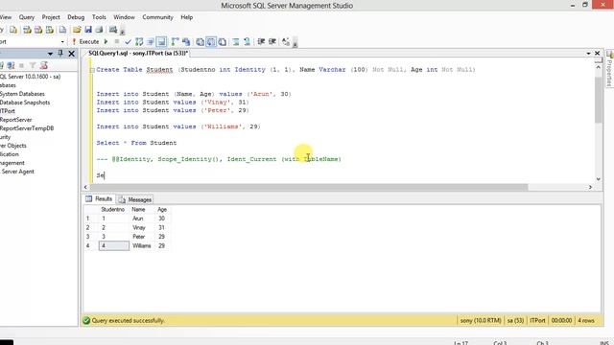This screenshot has width=614, height=345.
Task: Open the Query Options icon
Action: [151, 41]
